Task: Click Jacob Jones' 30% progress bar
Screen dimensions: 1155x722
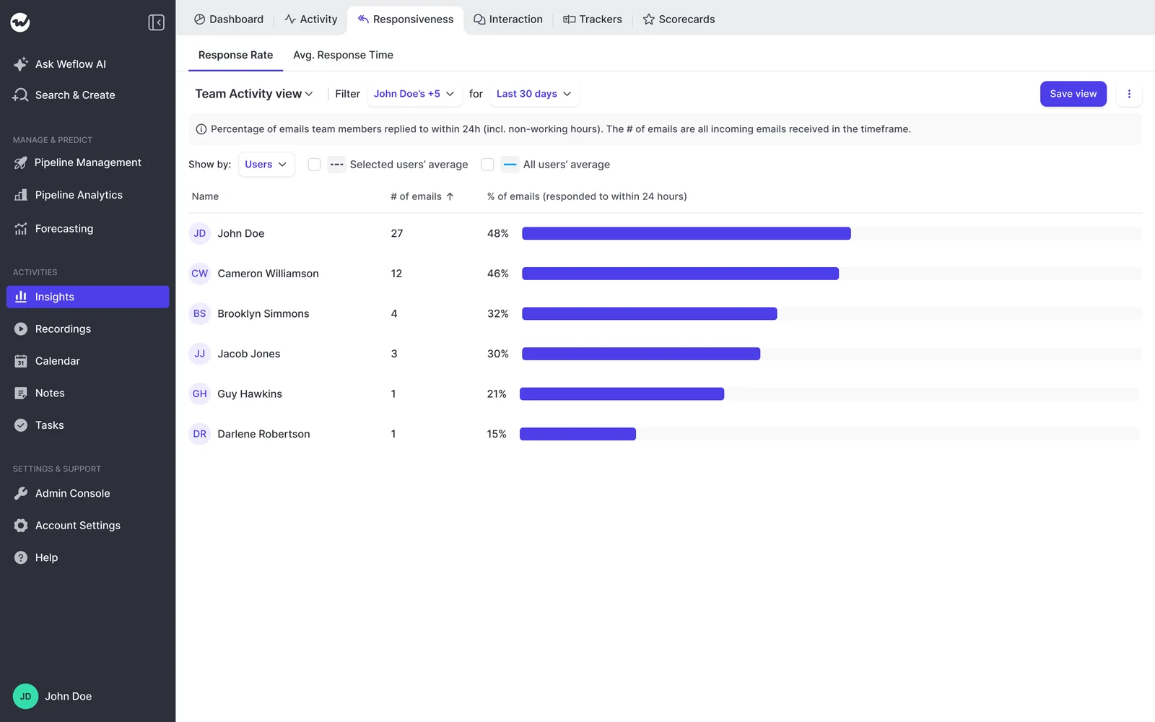Action: tap(641, 354)
